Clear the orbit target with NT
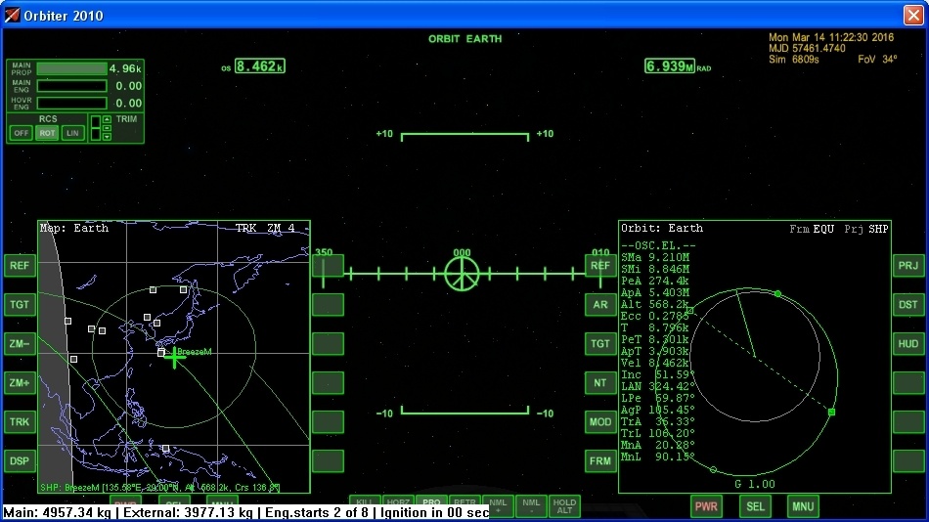 (600, 383)
